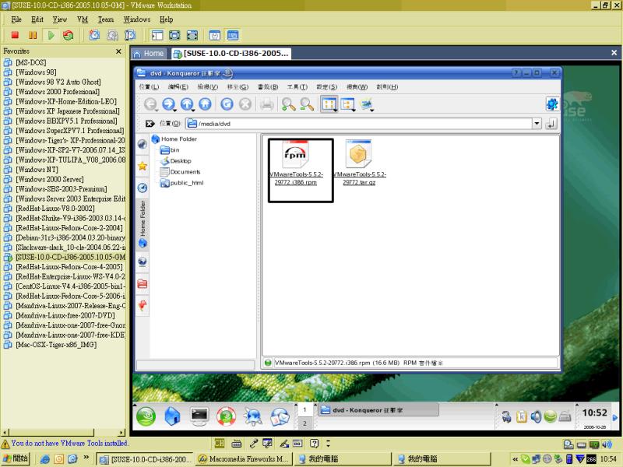Show the VM console view

pos(233,35)
